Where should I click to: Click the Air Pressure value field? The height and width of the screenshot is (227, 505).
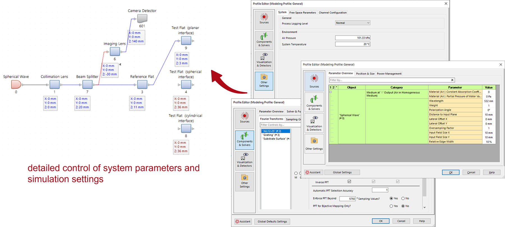[352, 38]
